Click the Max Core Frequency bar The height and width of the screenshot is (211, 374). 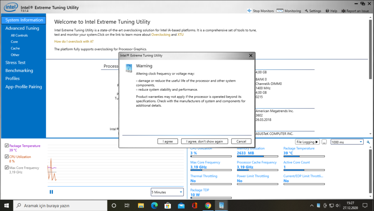coord(211,170)
